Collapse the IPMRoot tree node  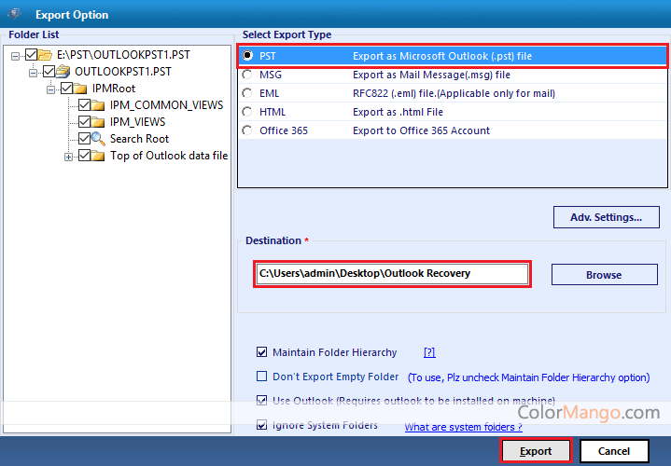[50, 89]
